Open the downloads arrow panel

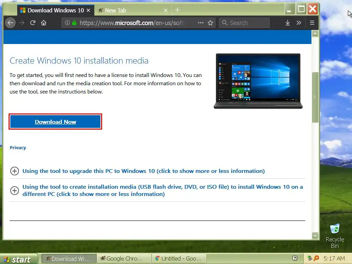[288, 23]
